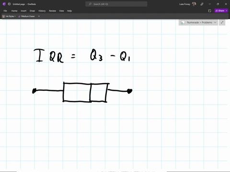
Task: Open the Review tab
Action: pos(52,11)
